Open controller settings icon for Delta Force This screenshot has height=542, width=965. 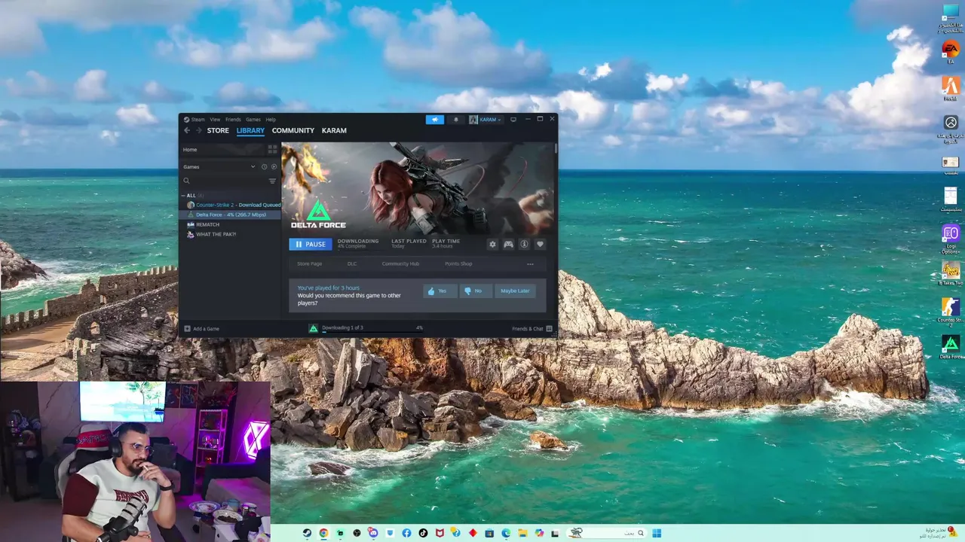pos(509,244)
